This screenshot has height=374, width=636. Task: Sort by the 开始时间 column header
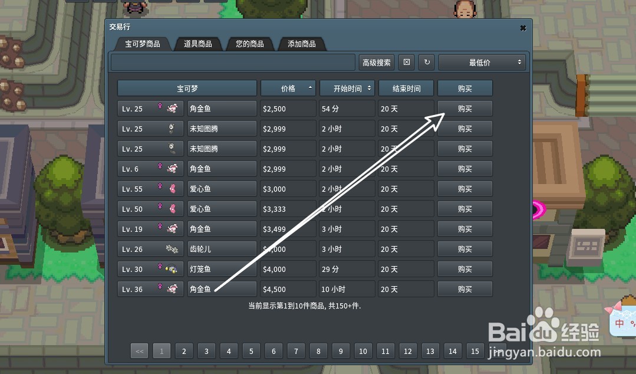tap(347, 88)
